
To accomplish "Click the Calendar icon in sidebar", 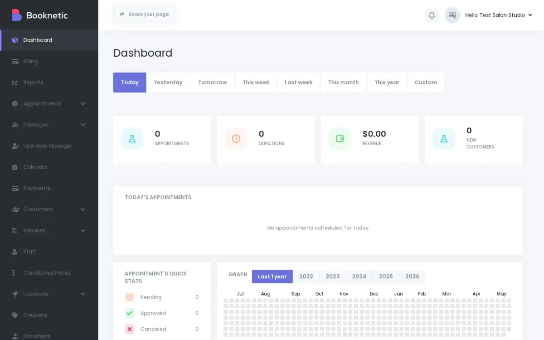I will [15, 167].
